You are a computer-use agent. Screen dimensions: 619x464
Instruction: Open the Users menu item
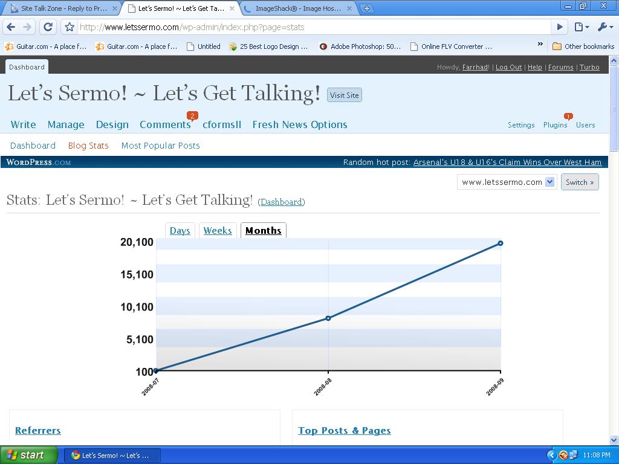pos(585,125)
